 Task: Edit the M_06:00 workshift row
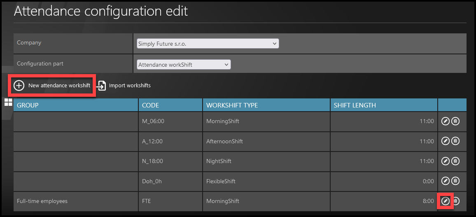445,121
